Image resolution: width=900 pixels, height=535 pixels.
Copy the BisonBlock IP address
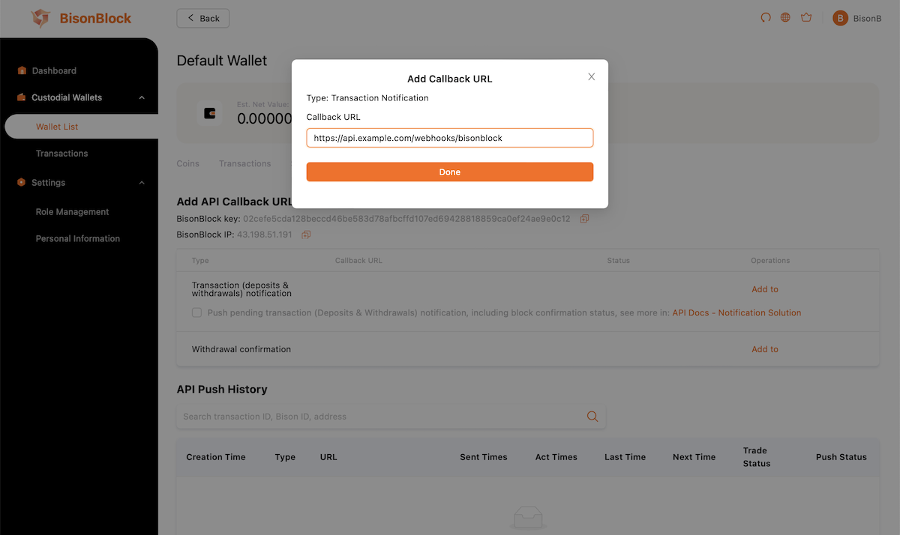(306, 235)
